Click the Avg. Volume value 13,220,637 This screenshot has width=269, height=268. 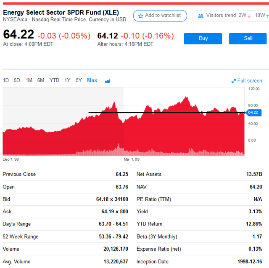116,262
